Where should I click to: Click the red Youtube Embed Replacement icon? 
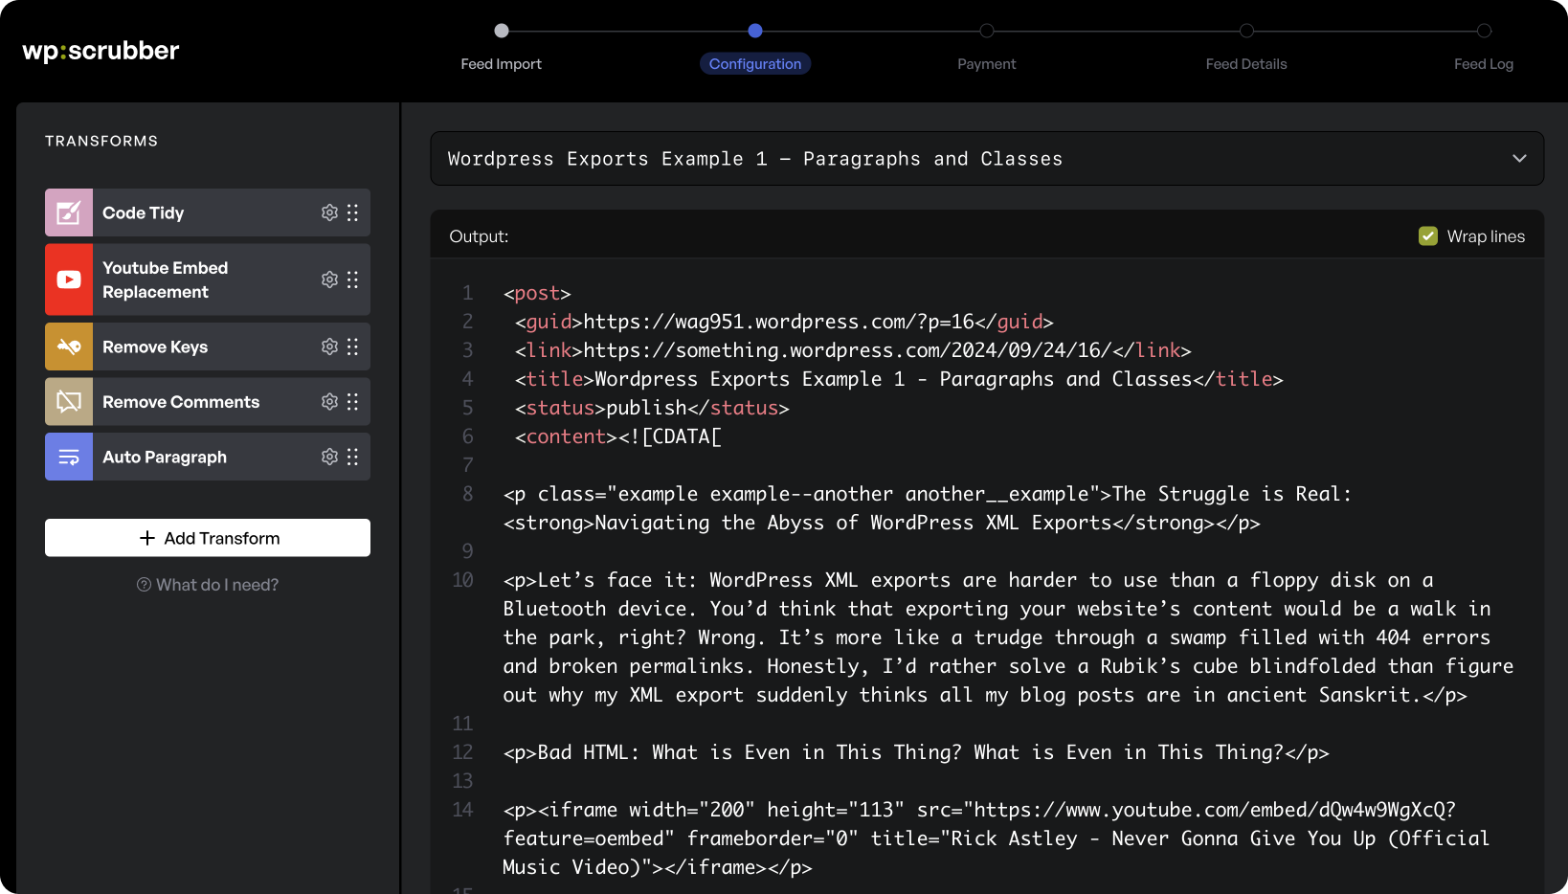coord(69,279)
